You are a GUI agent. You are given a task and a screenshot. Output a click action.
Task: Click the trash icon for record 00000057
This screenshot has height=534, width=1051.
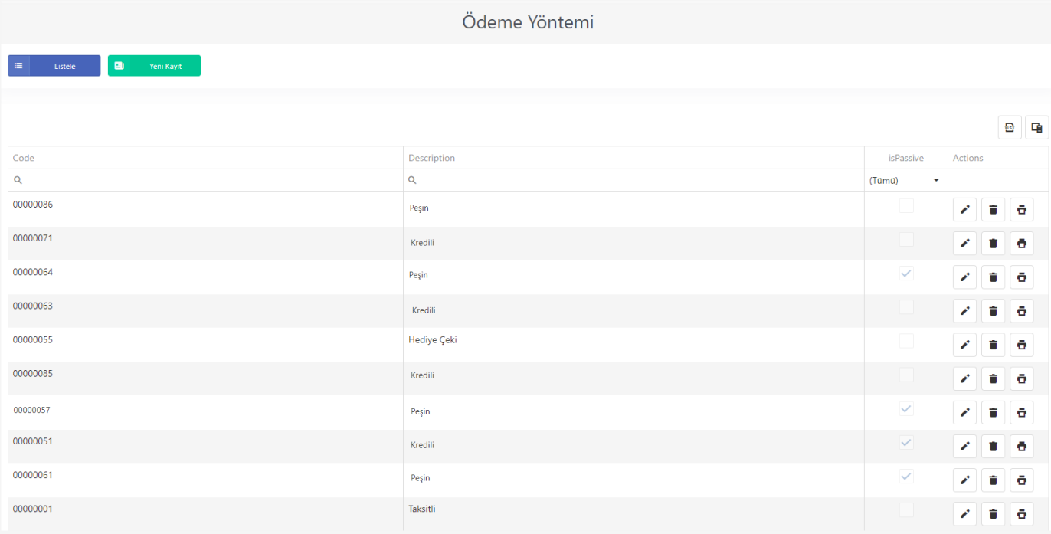pyautogui.click(x=993, y=412)
